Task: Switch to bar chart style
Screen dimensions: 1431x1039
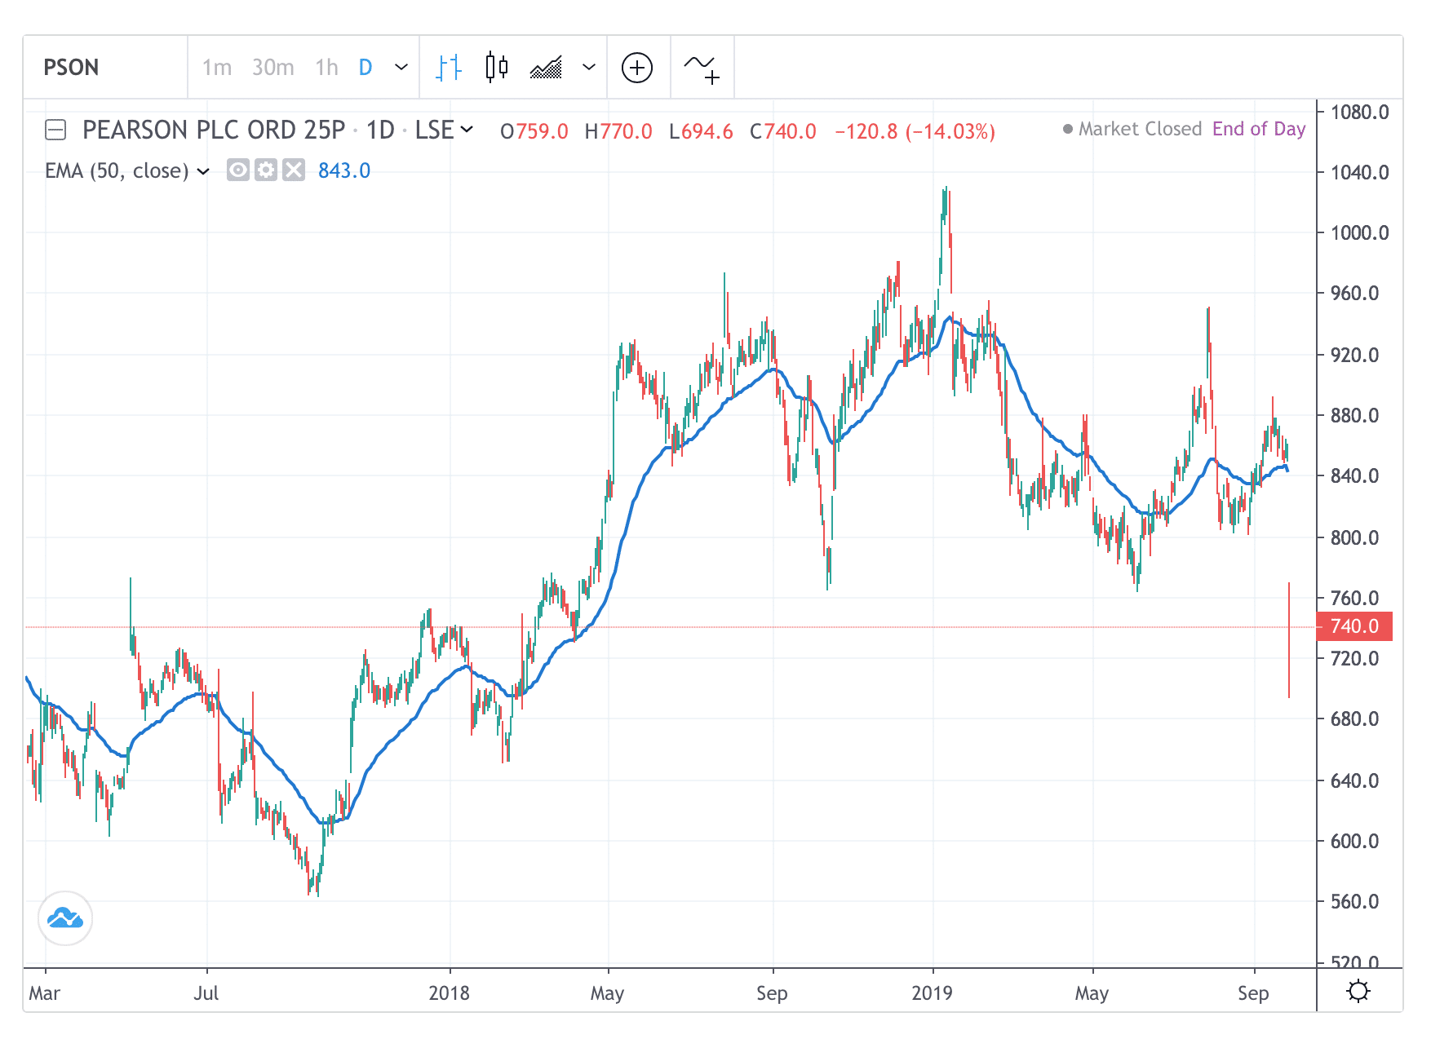Action: click(x=449, y=67)
